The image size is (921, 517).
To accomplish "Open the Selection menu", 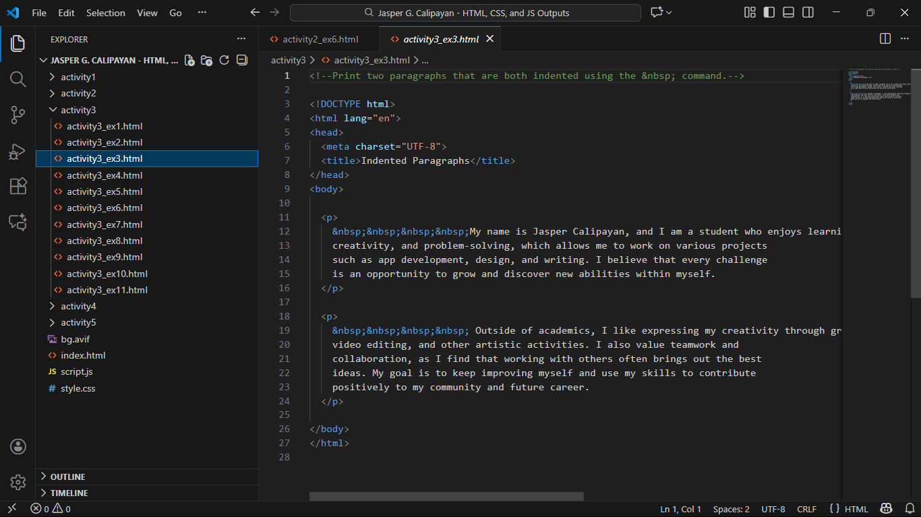I will (106, 13).
